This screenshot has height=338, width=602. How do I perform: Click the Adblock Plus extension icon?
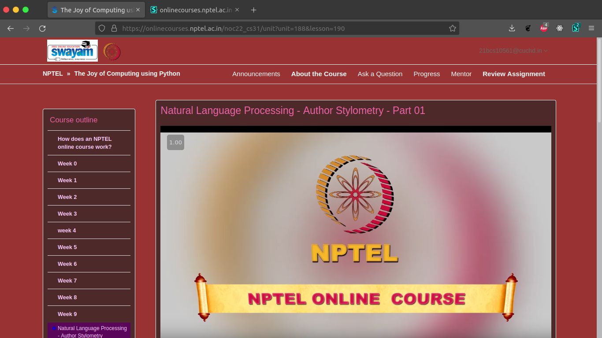point(544,28)
